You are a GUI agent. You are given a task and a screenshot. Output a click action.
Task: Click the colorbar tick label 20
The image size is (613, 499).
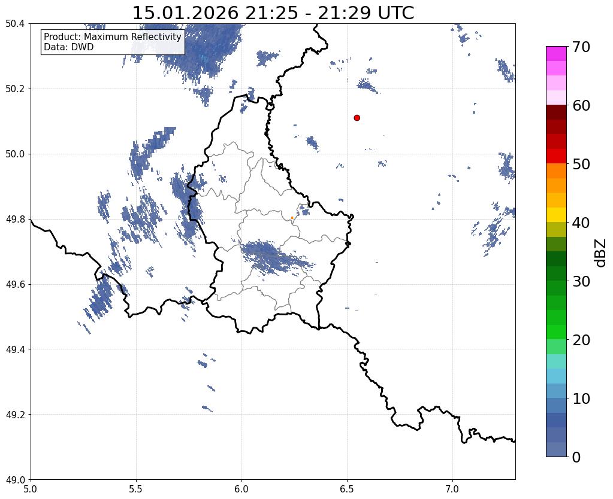(581, 340)
